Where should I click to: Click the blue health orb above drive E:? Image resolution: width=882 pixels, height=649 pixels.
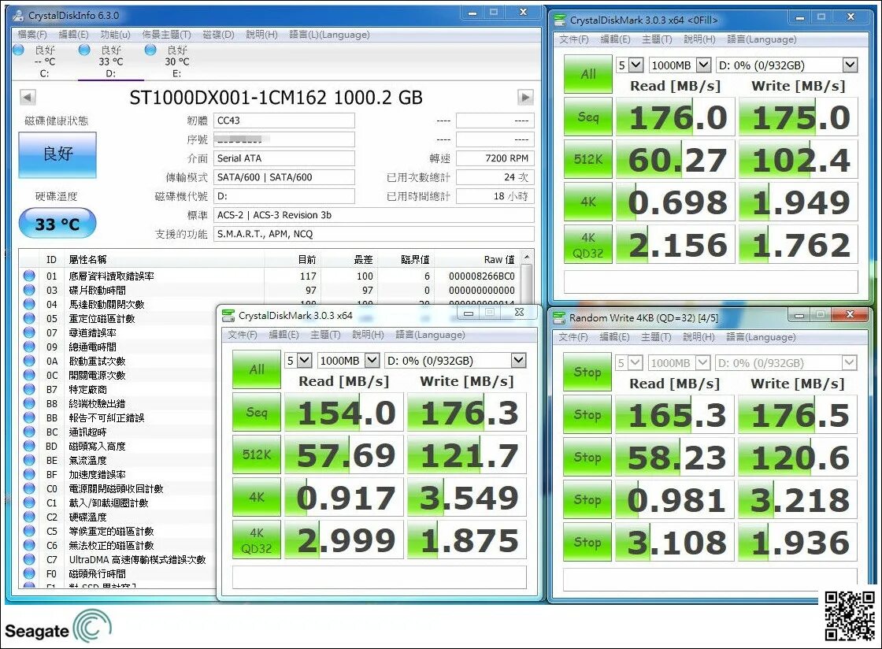[150, 50]
